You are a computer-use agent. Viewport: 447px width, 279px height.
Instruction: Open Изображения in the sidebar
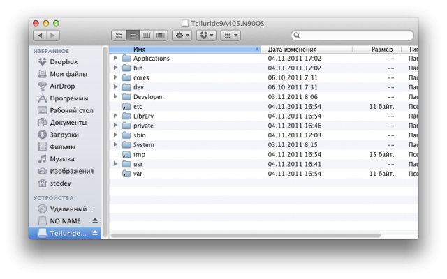pyautogui.click(x=66, y=171)
